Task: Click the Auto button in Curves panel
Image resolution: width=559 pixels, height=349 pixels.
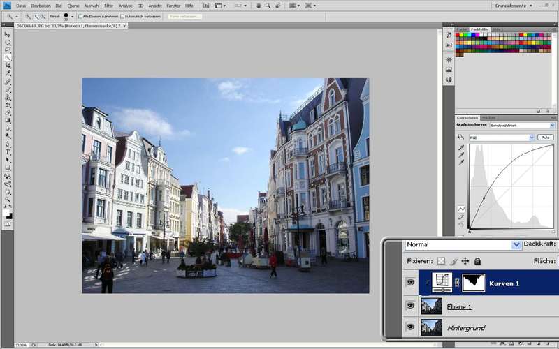Action: [546, 138]
